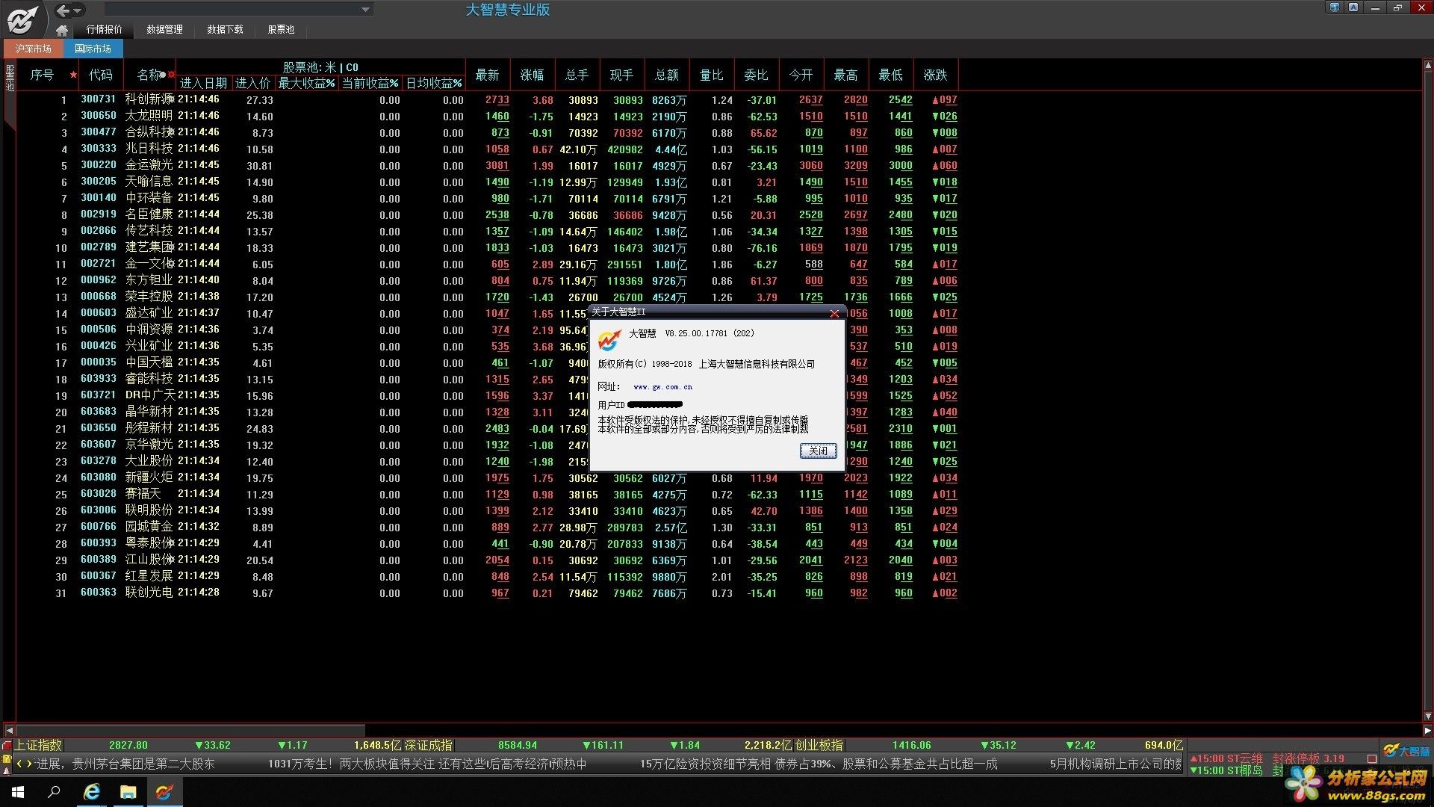
Task: Switch to the 沪深市场 tab
Action: coord(34,49)
